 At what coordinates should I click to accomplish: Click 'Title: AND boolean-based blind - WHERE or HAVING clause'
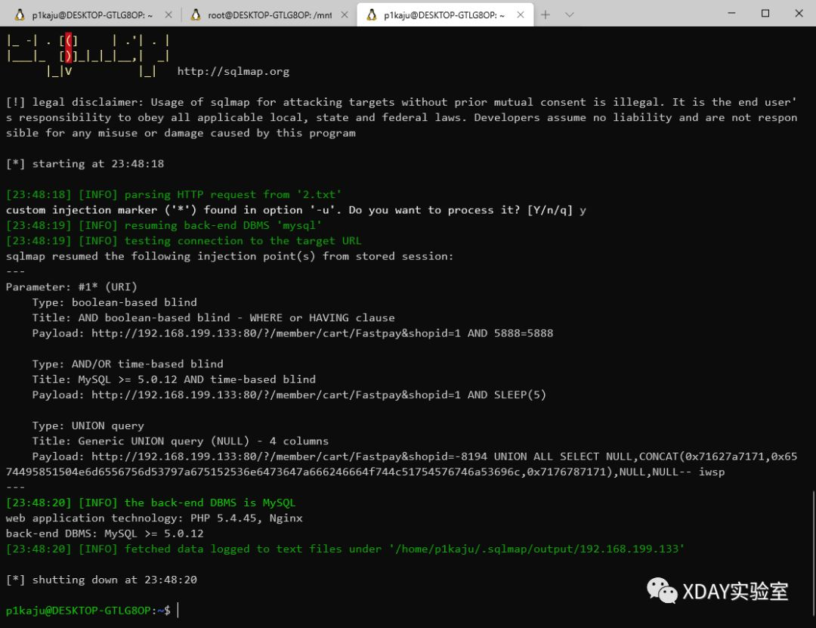213,317
